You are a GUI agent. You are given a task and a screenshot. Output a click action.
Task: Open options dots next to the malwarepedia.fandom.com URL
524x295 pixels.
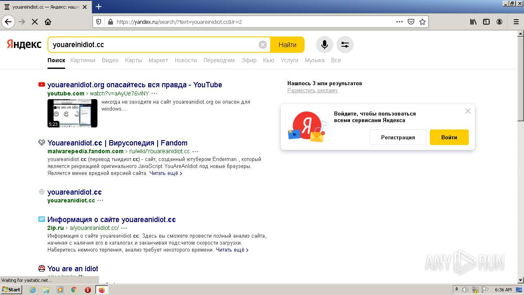[x=195, y=152]
